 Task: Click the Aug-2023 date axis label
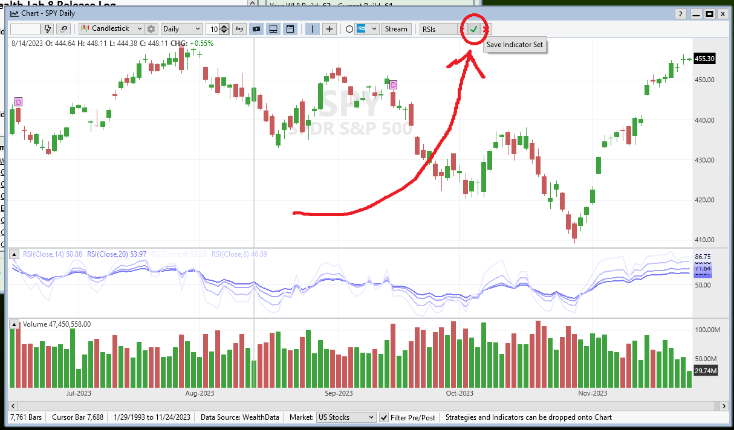coord(200,394)
